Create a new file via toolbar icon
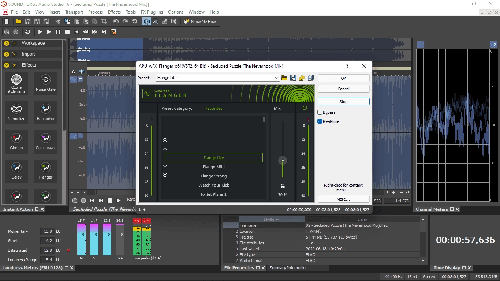Screen dimensions: 500x281 coord(6,22)
